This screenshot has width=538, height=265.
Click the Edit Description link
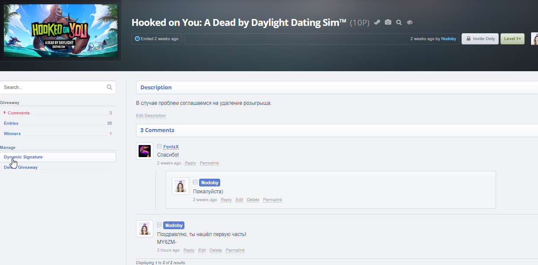(151, 116)
